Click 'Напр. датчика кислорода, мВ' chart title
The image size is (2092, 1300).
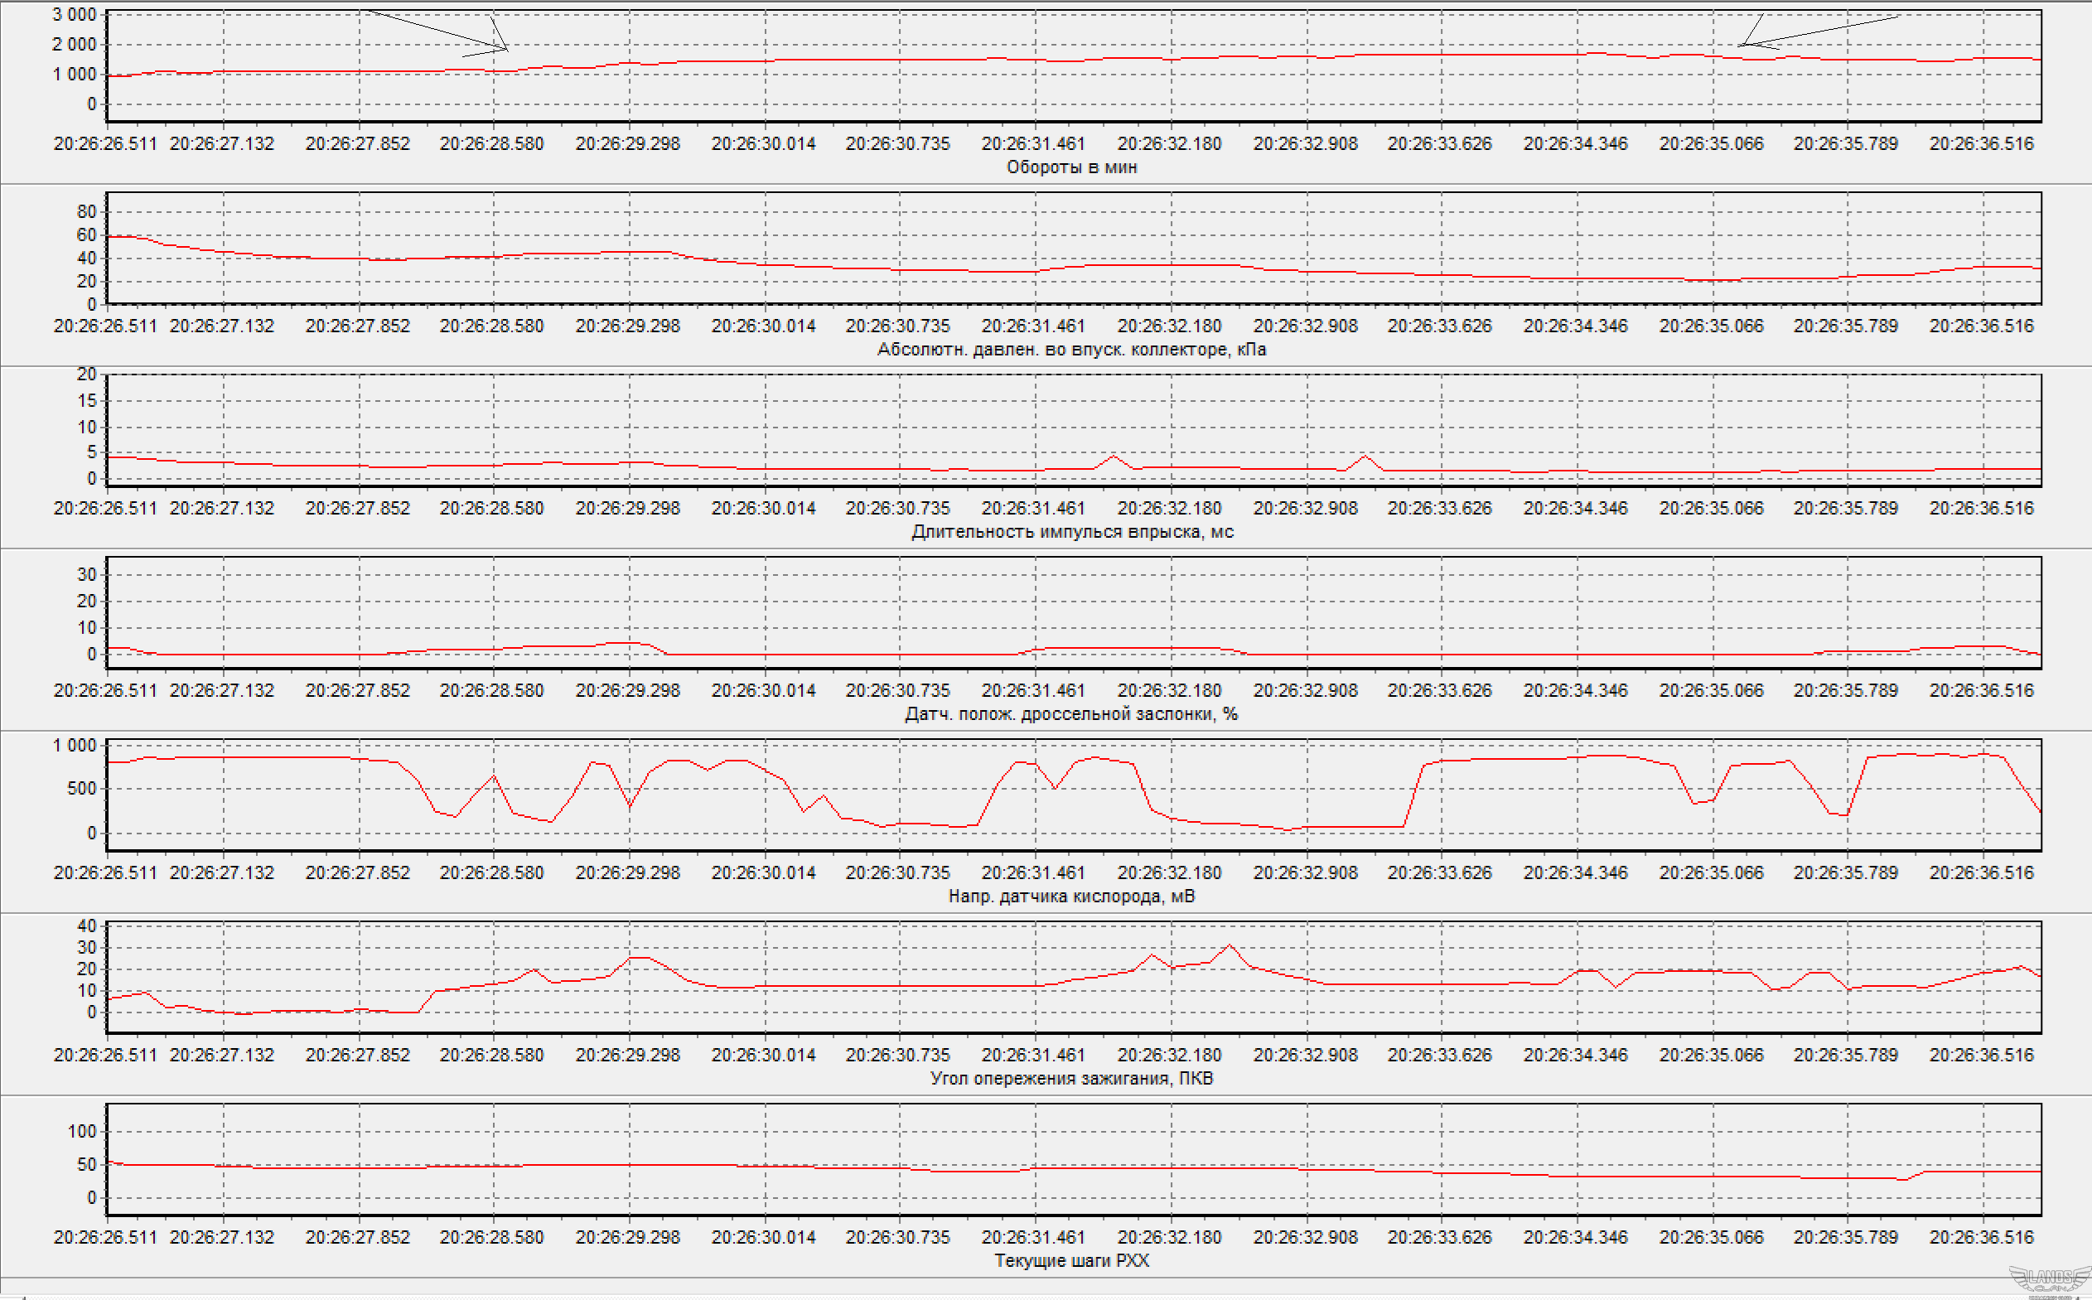click(1071, 896)
